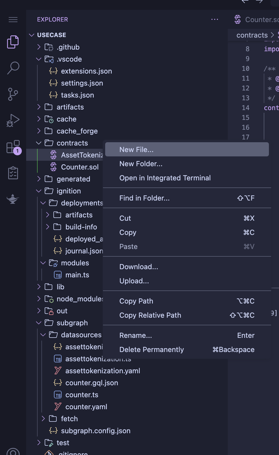Expand the build-info folder chevron
Image resolution: width=279 pixels, height=455 pixels.
[x=47, y=227]
